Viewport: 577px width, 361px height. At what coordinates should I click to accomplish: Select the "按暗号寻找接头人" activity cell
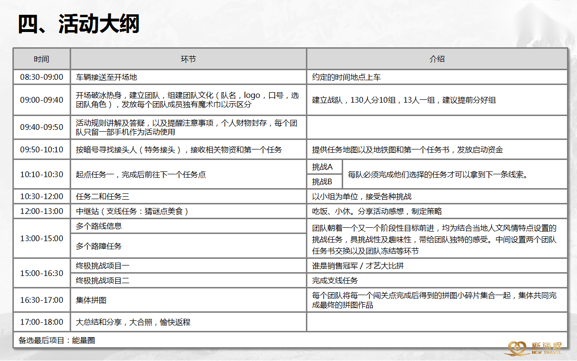tap(189, 149)
